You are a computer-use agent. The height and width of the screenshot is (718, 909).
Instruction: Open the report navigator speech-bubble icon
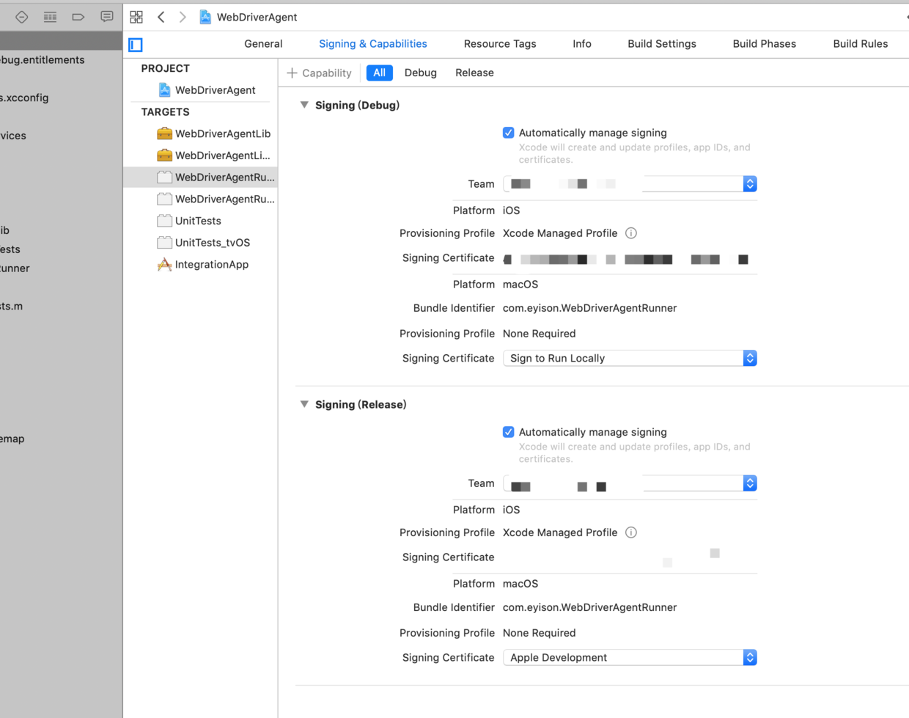(x=107, y=17)
